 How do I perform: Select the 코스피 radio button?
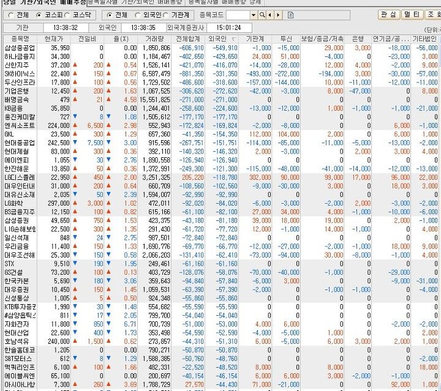pos(39,15)
